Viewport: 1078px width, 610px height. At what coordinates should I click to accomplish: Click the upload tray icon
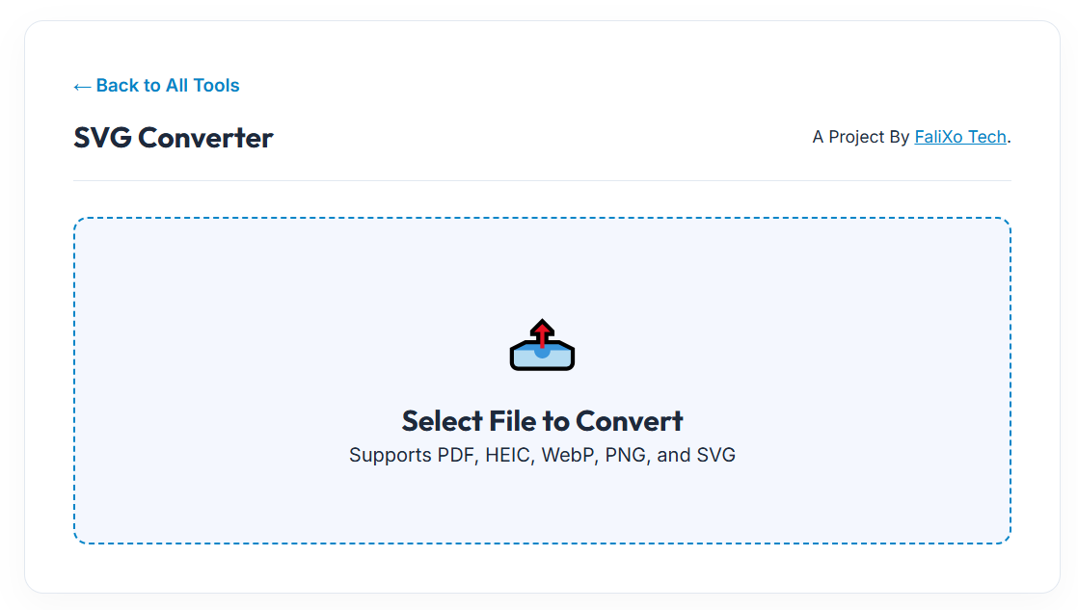coord(542,345)
